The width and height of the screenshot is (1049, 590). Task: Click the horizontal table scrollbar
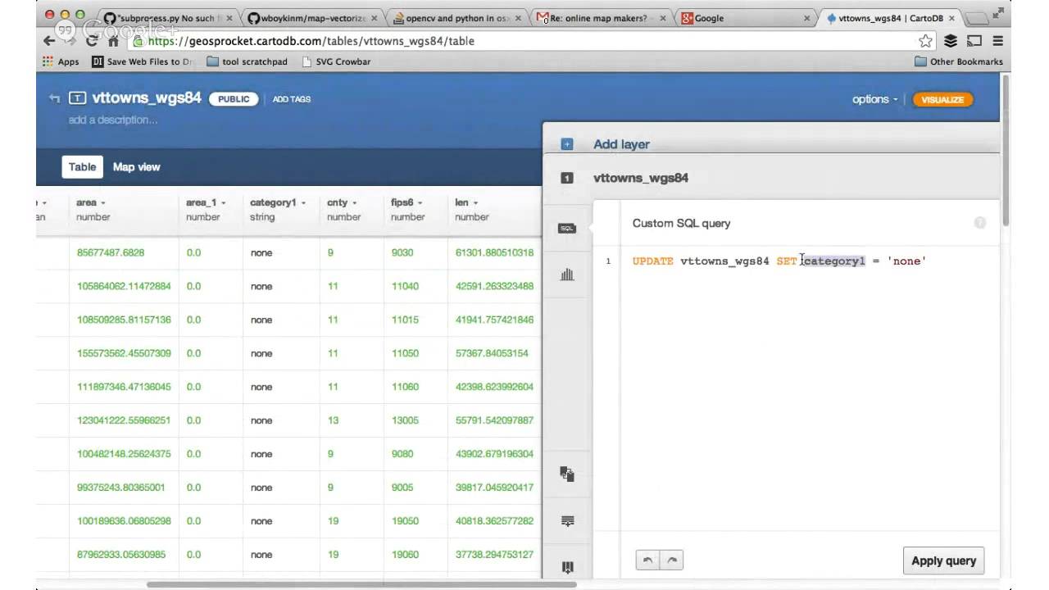point(361,584)
